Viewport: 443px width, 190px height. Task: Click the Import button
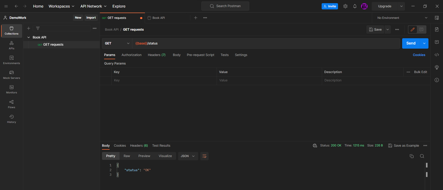[x=91, y=18]
